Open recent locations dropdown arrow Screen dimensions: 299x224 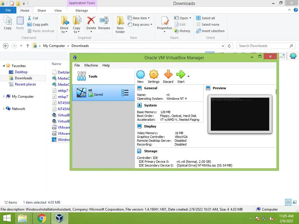tap(21, 46)
